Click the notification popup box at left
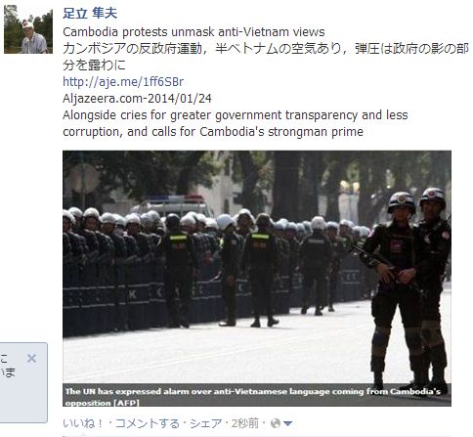This screenshot has height=437, width=473. coord(23,382)
